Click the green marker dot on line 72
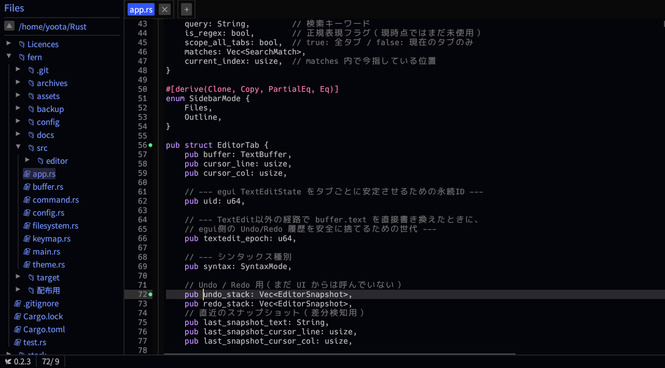This screenshot has width=665, height=368. point(150,294)
